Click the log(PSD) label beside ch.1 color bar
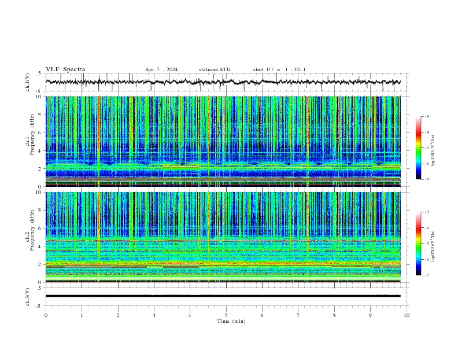Image resolution: width=458 pixels, height=354 pixels. [433, 151]
